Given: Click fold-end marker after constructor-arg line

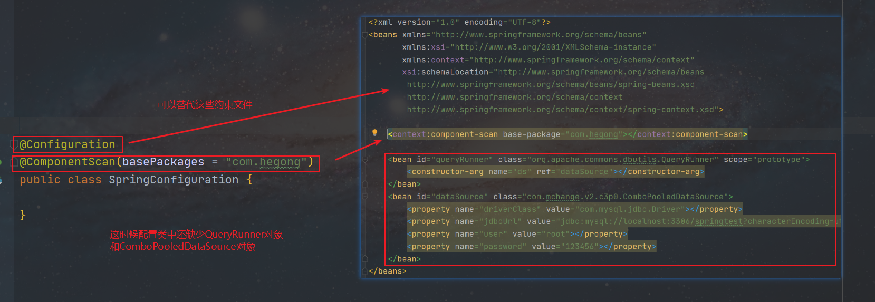Looking at the screenshot, I should point(364,184).
